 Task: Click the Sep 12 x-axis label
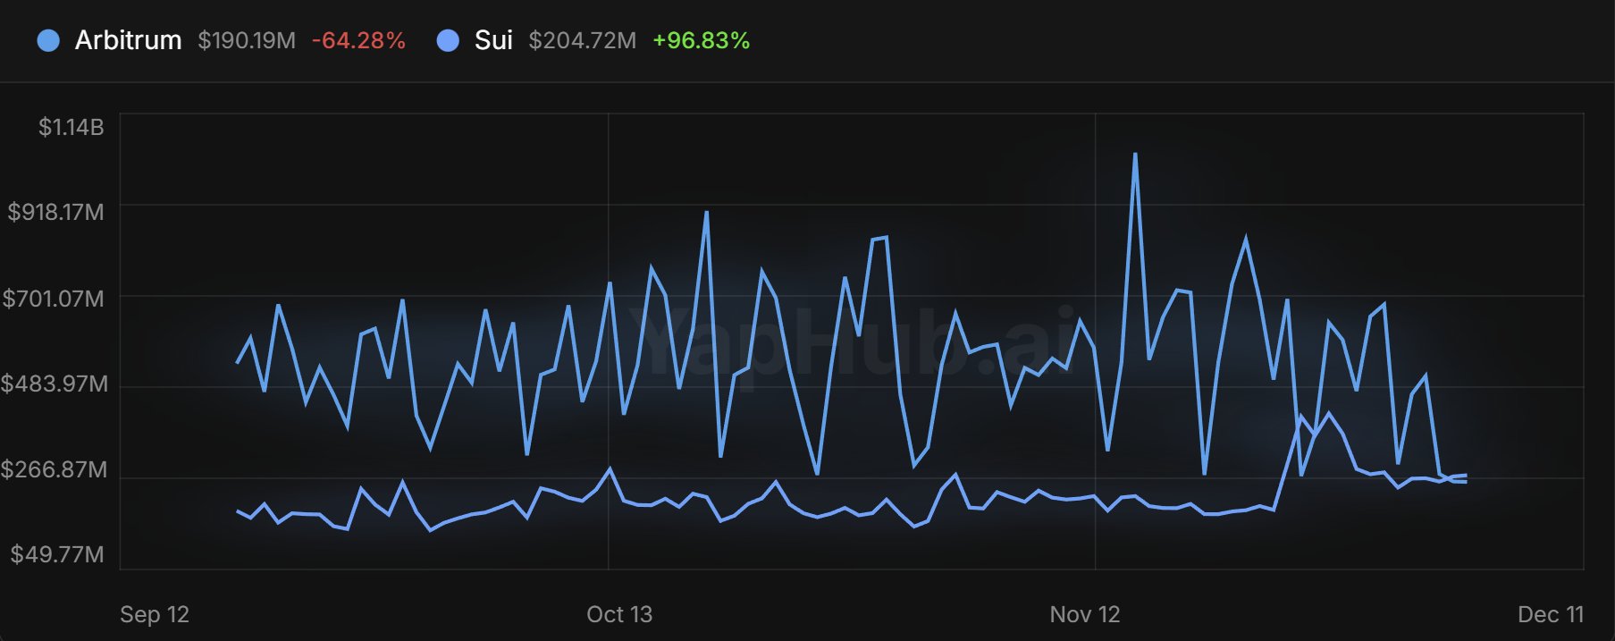155,614
